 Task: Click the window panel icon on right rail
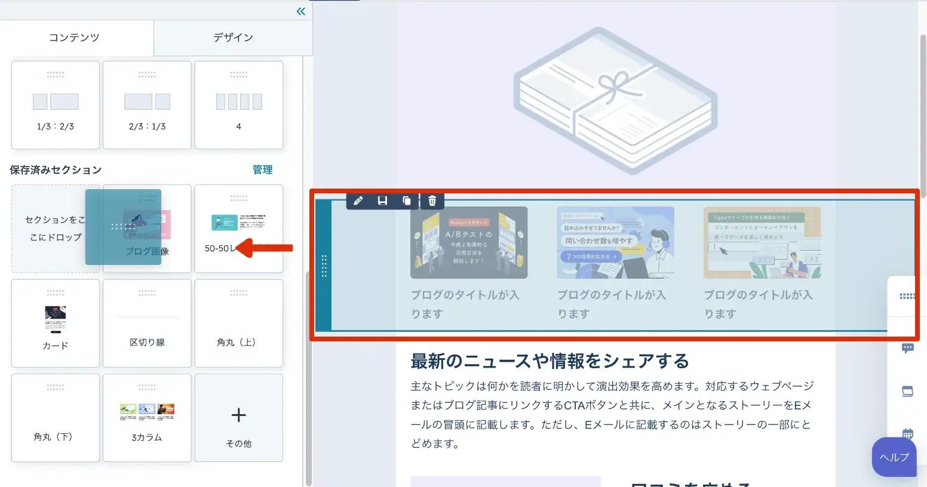tap(908, 392)
